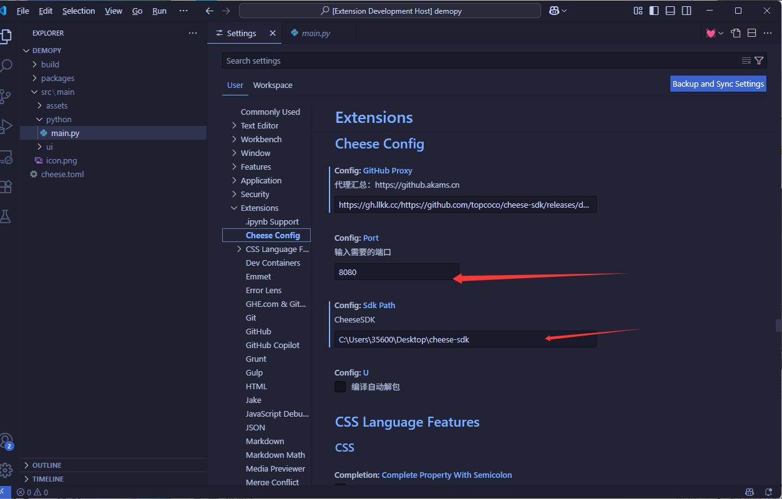Open editor More Actions ellipsis
The image size is (782, 499).
(768, 33)
